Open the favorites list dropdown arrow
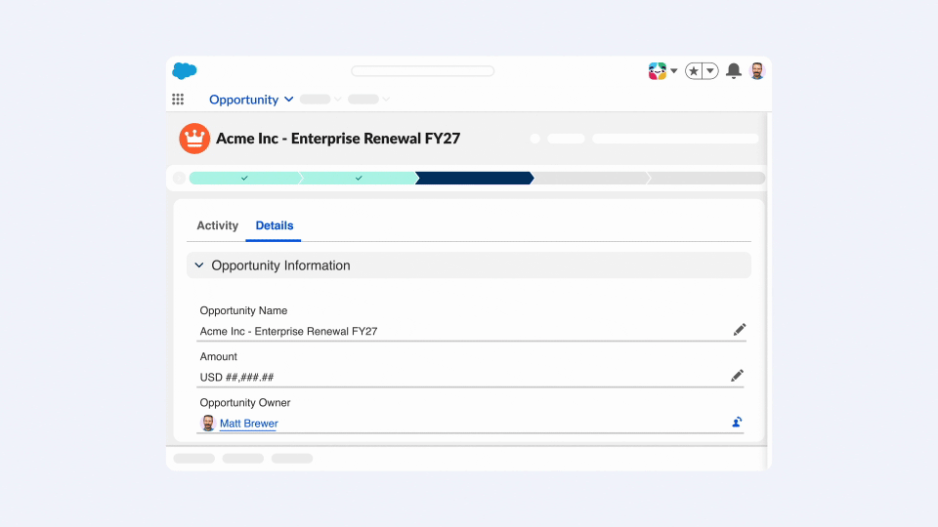938x527 pixels. (710, 71)
